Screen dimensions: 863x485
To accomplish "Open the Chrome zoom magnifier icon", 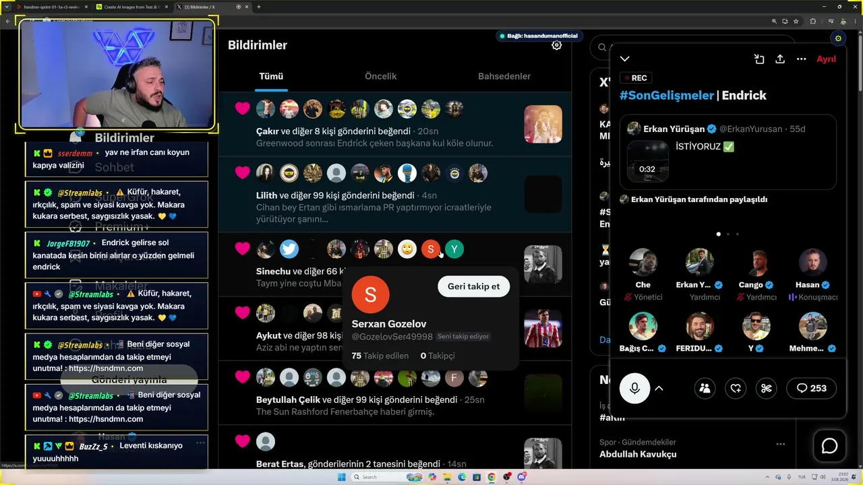I will click(x=775, y=21).
